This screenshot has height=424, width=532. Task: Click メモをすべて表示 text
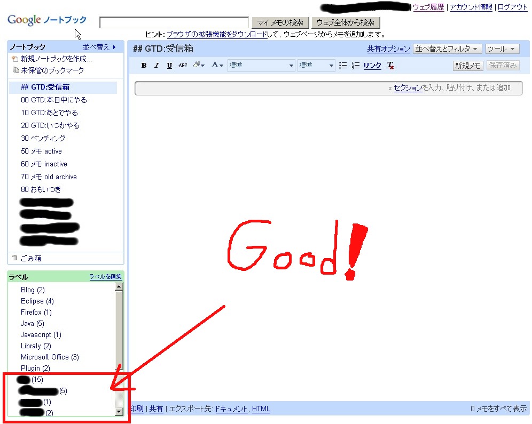tap(502, 409)
